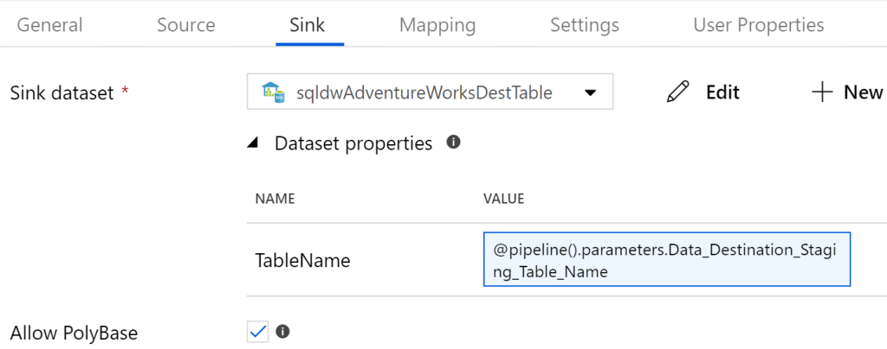
Task: Switch to the General tab
Action: 50,25
